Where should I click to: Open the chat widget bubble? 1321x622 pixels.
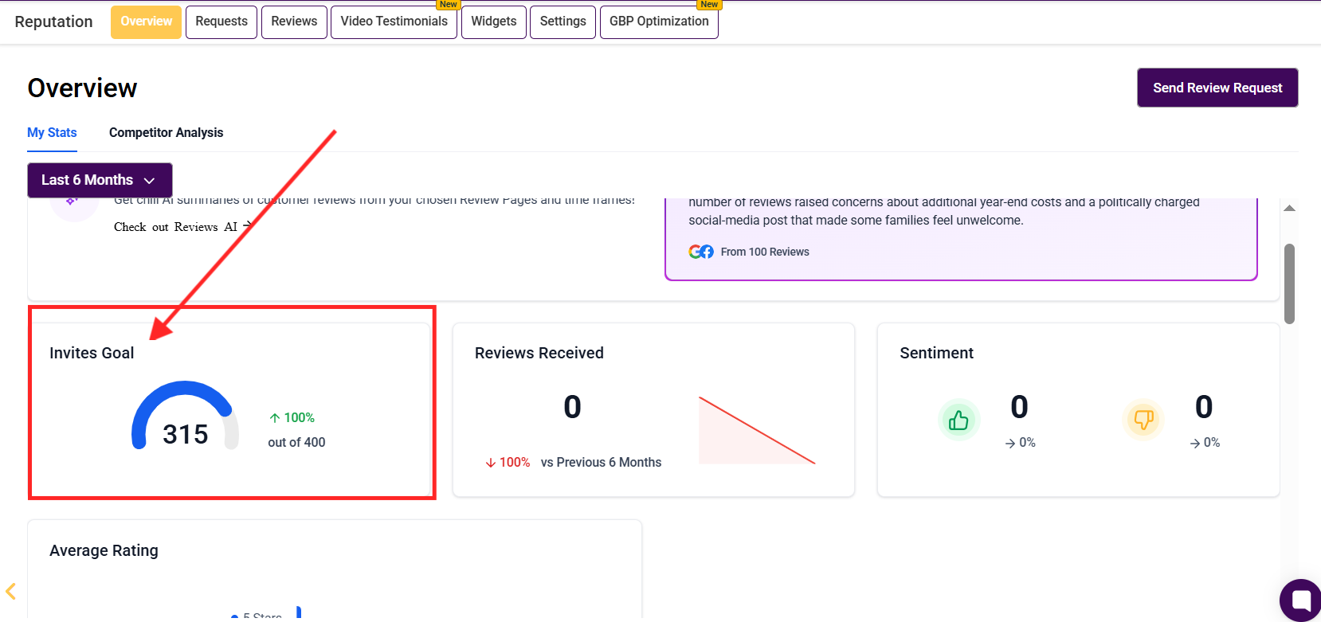point(1301,600)
